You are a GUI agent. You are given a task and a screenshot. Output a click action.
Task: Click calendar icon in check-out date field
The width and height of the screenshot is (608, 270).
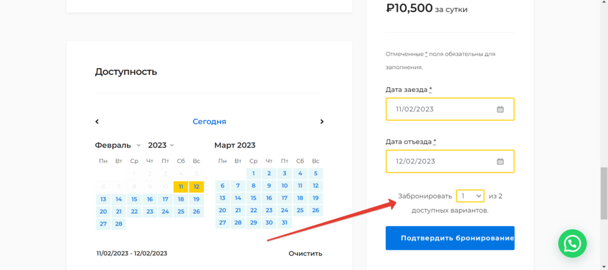(500, 161)
